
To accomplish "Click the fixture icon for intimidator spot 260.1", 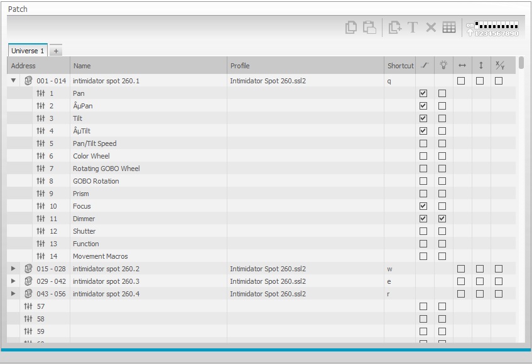I will 28,81.
